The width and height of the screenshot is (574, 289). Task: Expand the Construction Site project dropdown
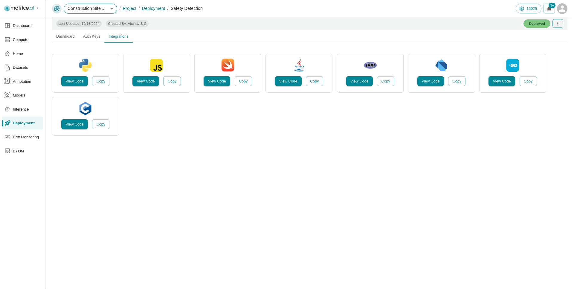90,9
